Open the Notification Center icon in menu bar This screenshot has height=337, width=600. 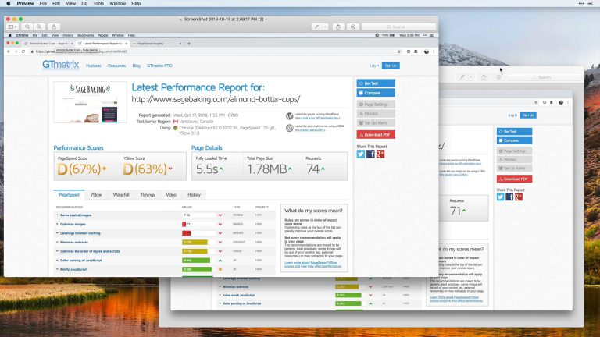point(590,3)
